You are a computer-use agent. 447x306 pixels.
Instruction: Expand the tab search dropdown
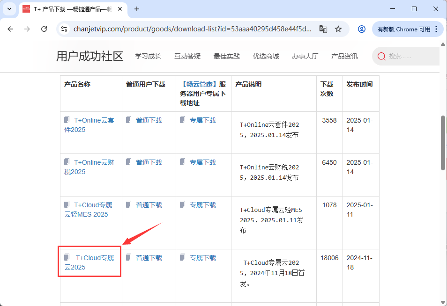pos(9,9)
